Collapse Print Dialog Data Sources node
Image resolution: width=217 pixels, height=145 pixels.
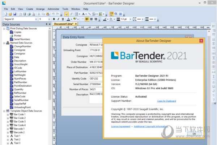[4, 29]
